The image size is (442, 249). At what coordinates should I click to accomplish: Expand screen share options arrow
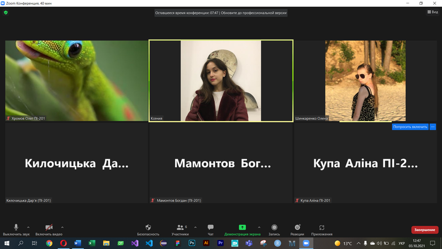point(259,227)
